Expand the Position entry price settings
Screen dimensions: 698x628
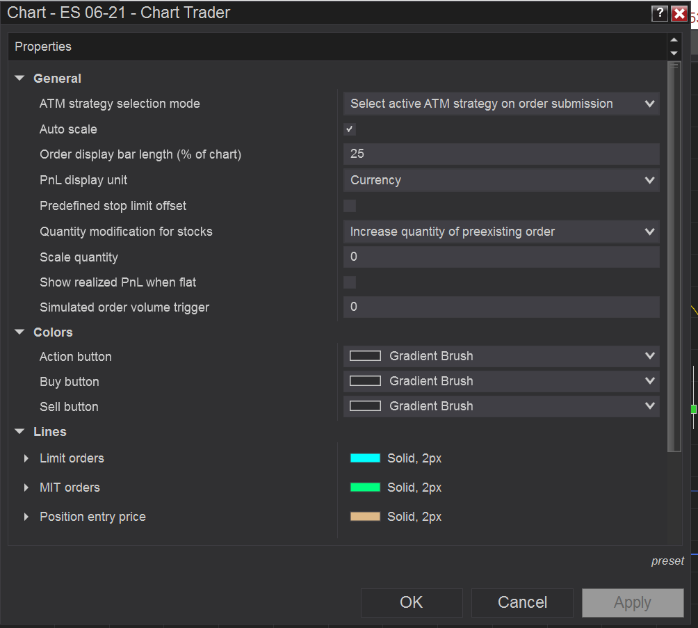click(26, 517)
